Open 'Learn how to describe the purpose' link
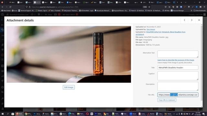 (176, 60)
